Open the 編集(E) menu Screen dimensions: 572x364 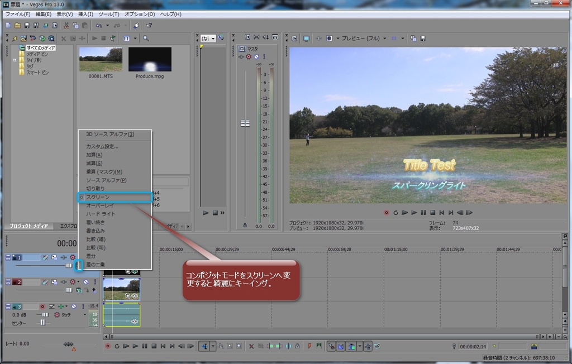(x=44, y=14)
